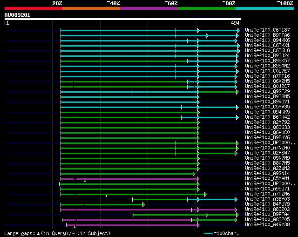The image size is (298, 237).
Task: Select the UniRef100_C6TKX1 hit label
Action: 267,46
